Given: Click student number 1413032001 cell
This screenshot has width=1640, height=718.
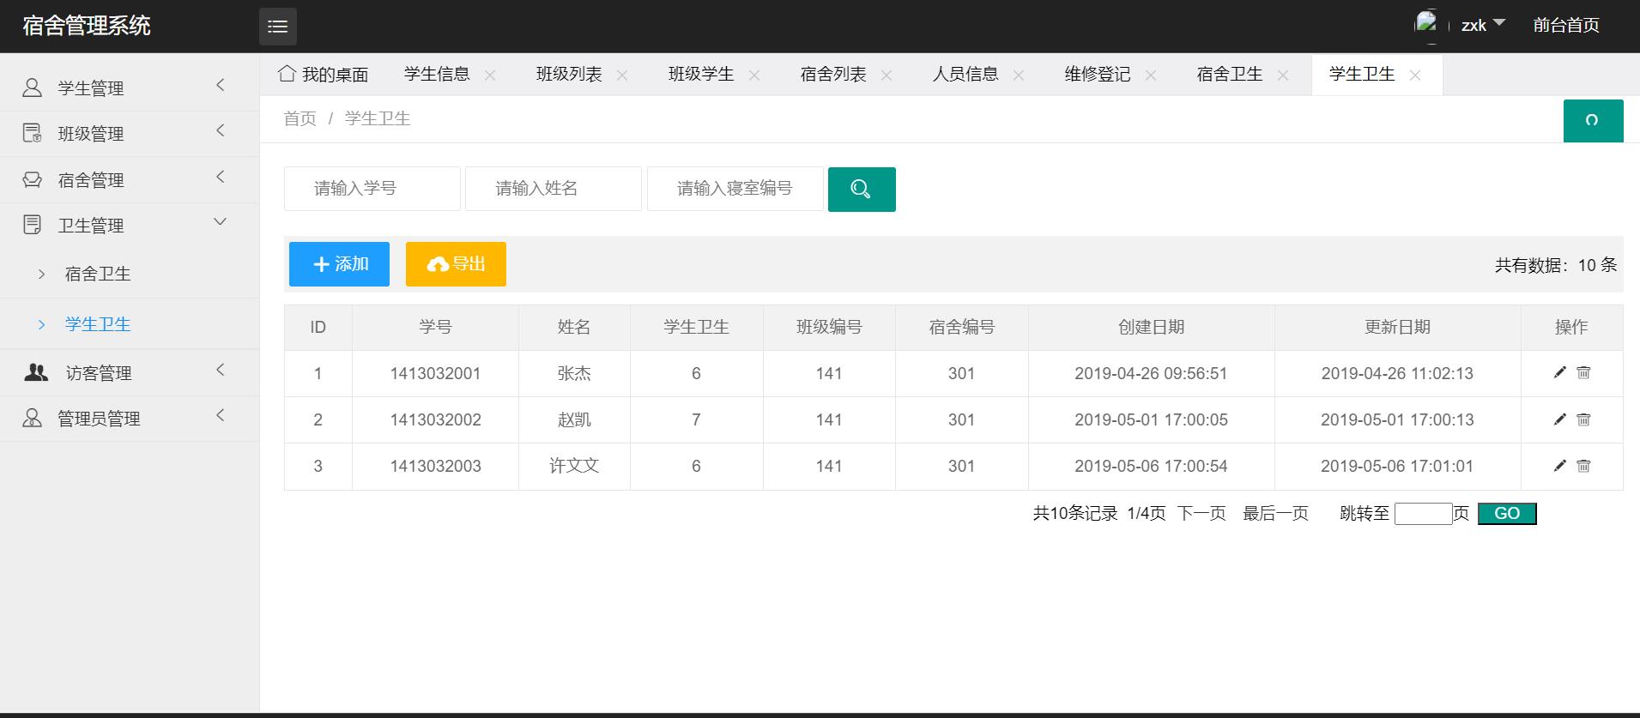Looking at the screenshot, I should tap(435, 373).
